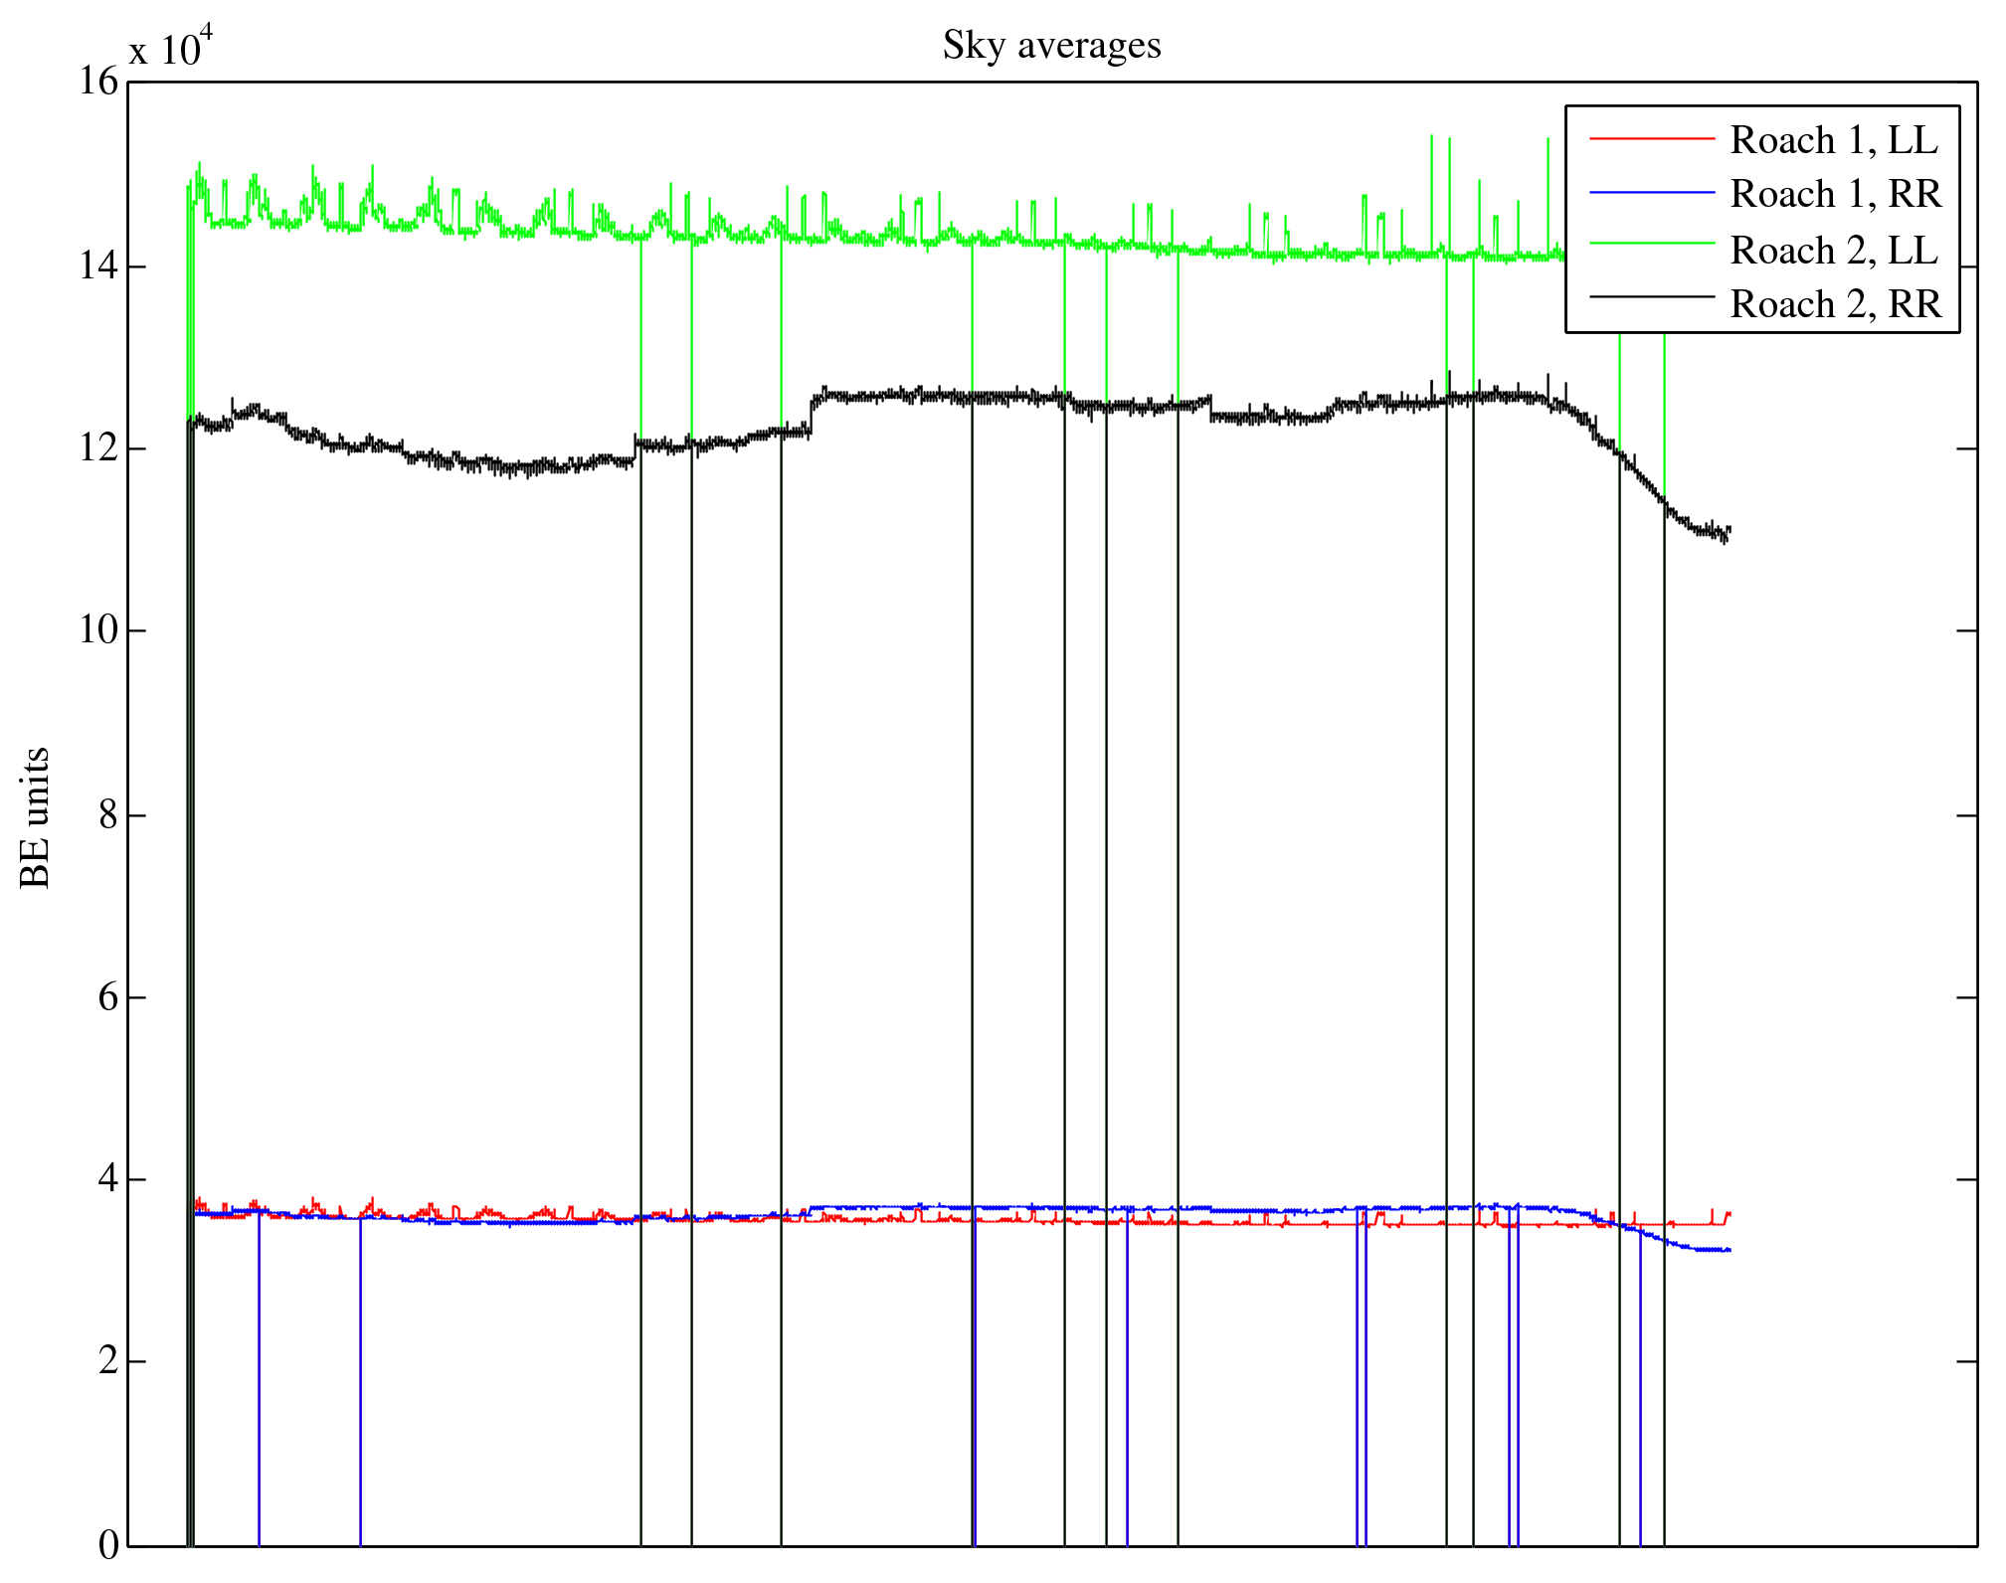Click the y-axis tick label 4
The image size is (2006, 1583).
[107, 1179]
